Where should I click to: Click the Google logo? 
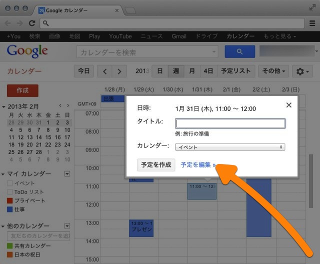(x=27, y=51)
